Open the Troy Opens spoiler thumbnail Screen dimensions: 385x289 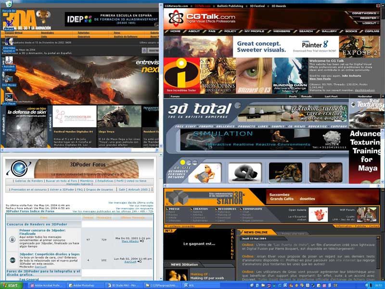pos(218,76)
